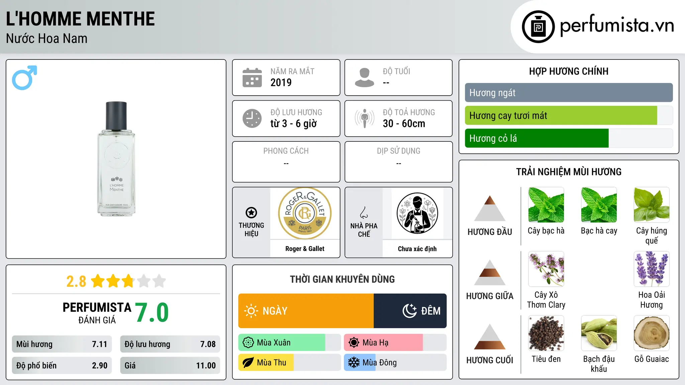This screenshot has width=685, height=385.
Task: Click the 2.8 star rating number
Action: [76, 281]
